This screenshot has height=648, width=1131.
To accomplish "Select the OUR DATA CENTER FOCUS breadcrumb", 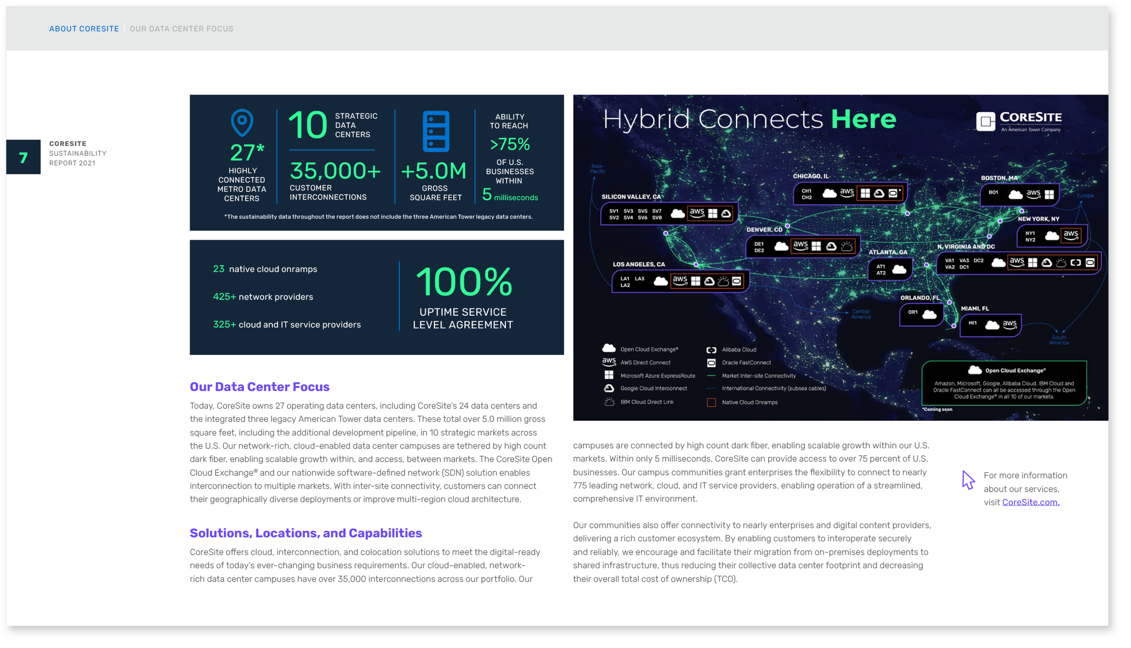I will tap(181, 29).
